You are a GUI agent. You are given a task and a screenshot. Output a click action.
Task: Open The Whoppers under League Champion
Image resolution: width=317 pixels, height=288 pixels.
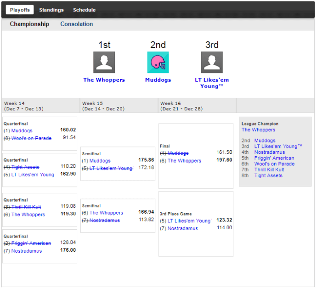pyautogui.click(x=258, y=130)
